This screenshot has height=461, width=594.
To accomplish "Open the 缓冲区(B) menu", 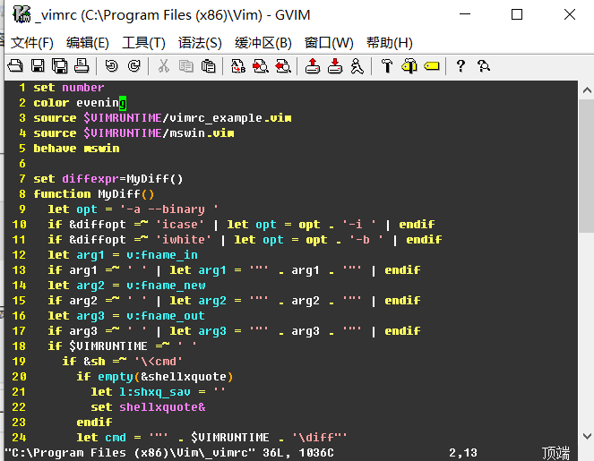I will click(263, 43).
